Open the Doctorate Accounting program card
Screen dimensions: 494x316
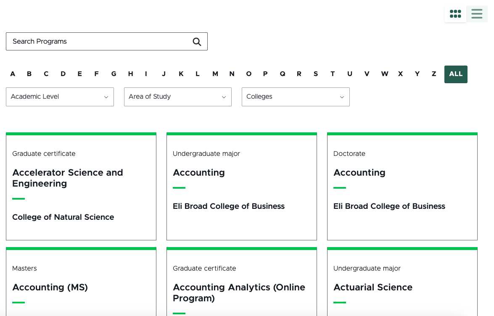[359, 173]
